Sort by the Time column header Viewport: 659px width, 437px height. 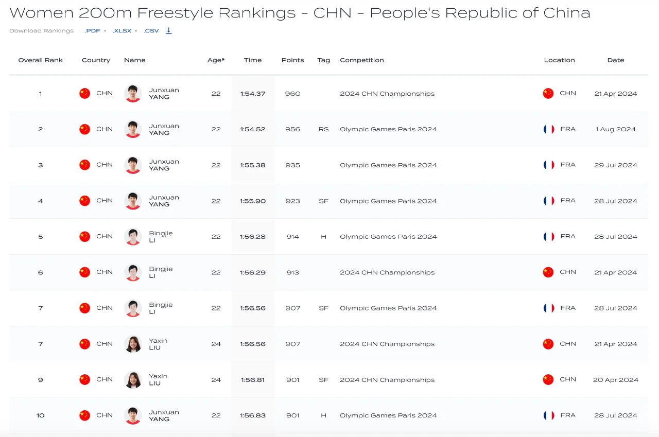[253, 60]
